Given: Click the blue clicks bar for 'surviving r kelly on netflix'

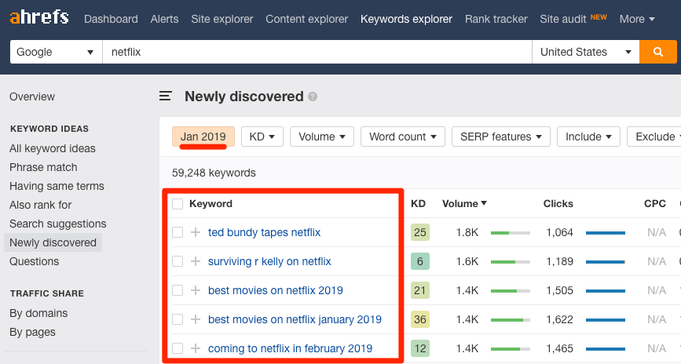Looking at the screenshot, I should (606, 262).
